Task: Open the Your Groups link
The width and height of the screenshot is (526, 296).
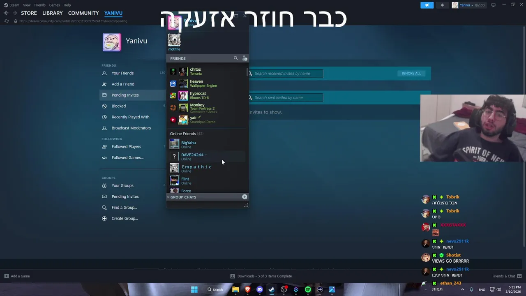Action: tap(122, 185)
